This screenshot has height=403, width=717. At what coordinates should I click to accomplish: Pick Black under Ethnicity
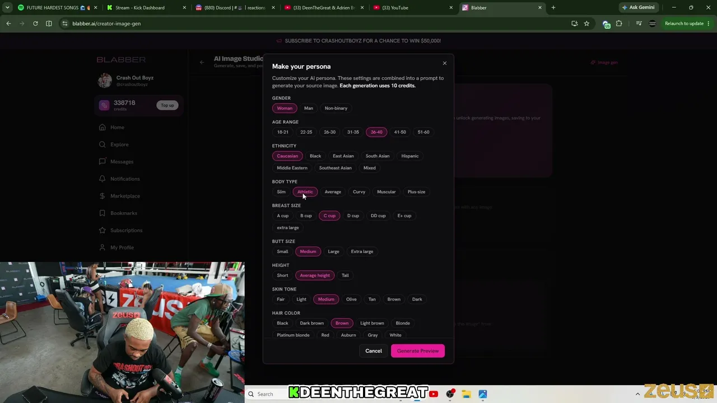[315, 156]
